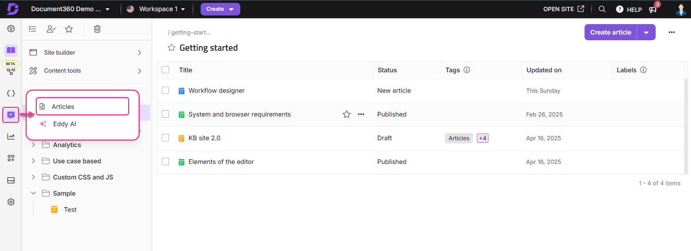The width and height of the screenshot is (691, 251).
Task: Open the Create dropdown button
Action: point(220,9)
